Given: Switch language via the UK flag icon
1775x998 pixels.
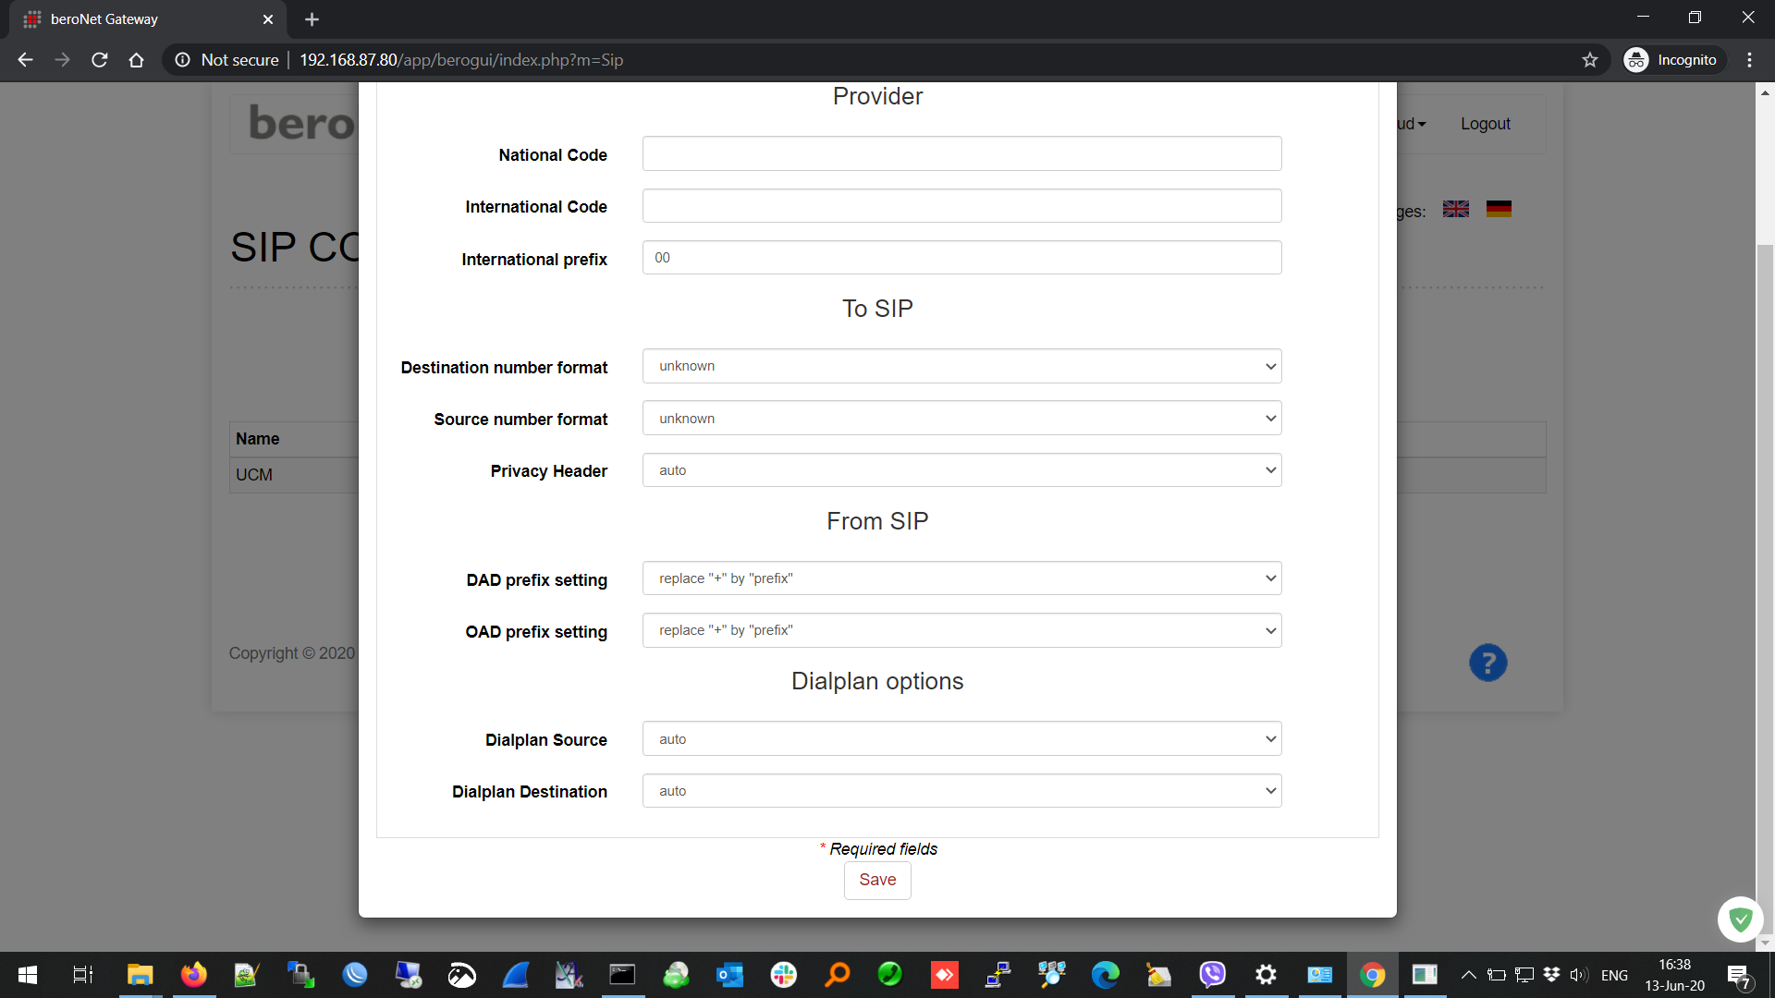Looking at the screenshot, I should (x=1456, y=210).
